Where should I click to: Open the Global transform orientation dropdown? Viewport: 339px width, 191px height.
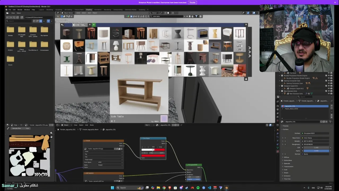click(154, 13)
